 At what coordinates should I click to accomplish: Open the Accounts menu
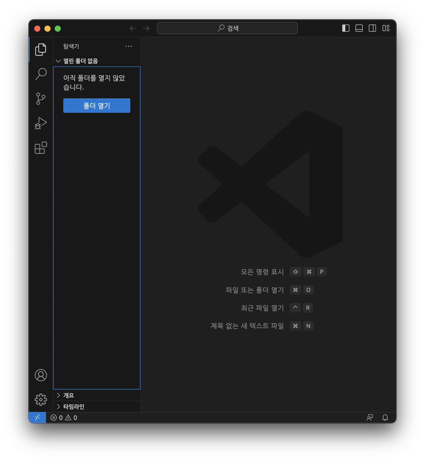click(x=41, y=375)
